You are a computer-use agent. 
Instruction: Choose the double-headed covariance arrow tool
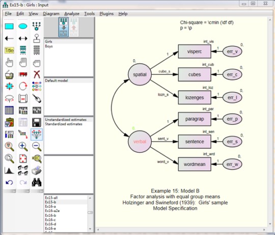coord(23,38)
